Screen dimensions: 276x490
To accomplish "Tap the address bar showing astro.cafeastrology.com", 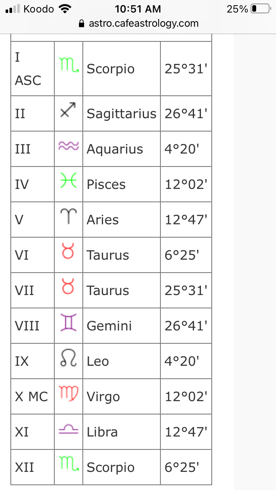I will [138, 23].
